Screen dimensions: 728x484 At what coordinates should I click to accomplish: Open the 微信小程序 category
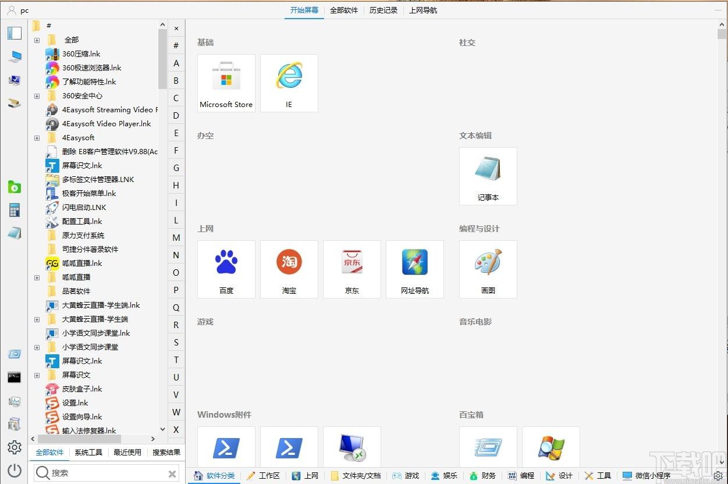pos(647,476)
